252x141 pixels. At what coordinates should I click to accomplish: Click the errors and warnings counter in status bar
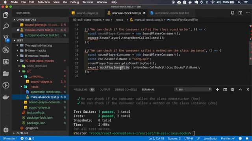point(27,138)
